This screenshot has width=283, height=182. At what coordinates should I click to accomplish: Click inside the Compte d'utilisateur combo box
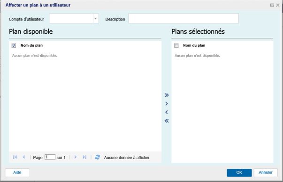pos(71,19)
